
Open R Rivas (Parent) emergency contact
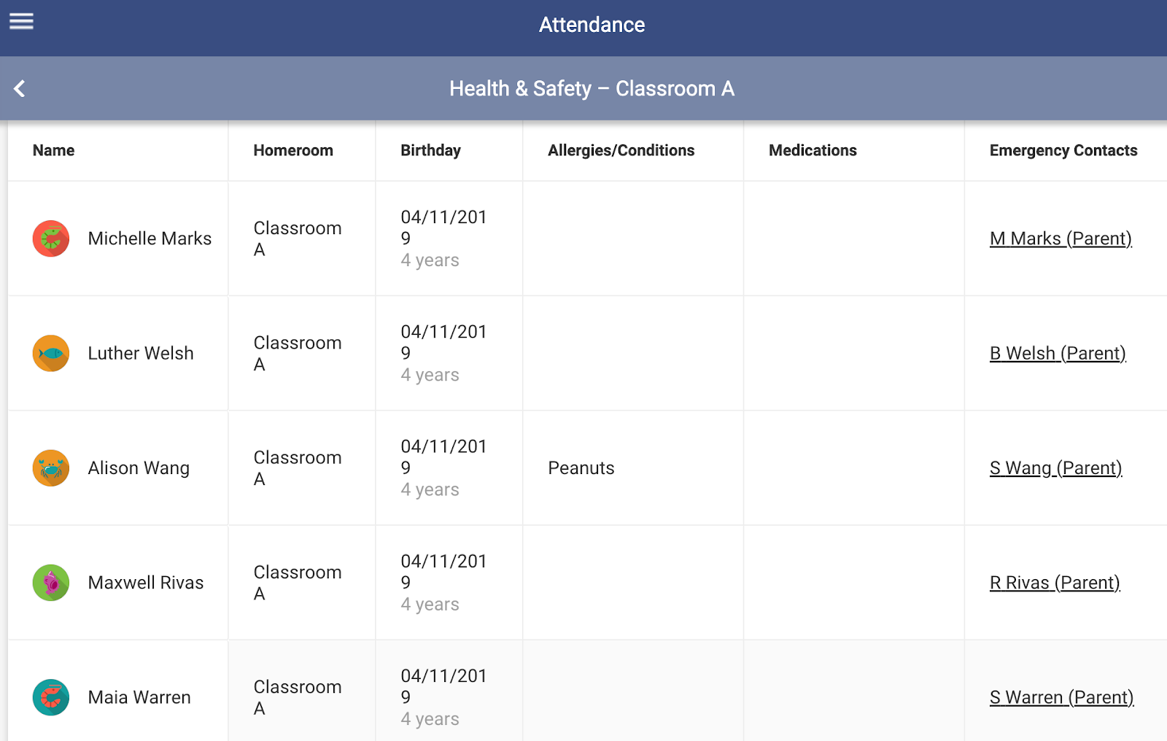tap(1054, 583)
